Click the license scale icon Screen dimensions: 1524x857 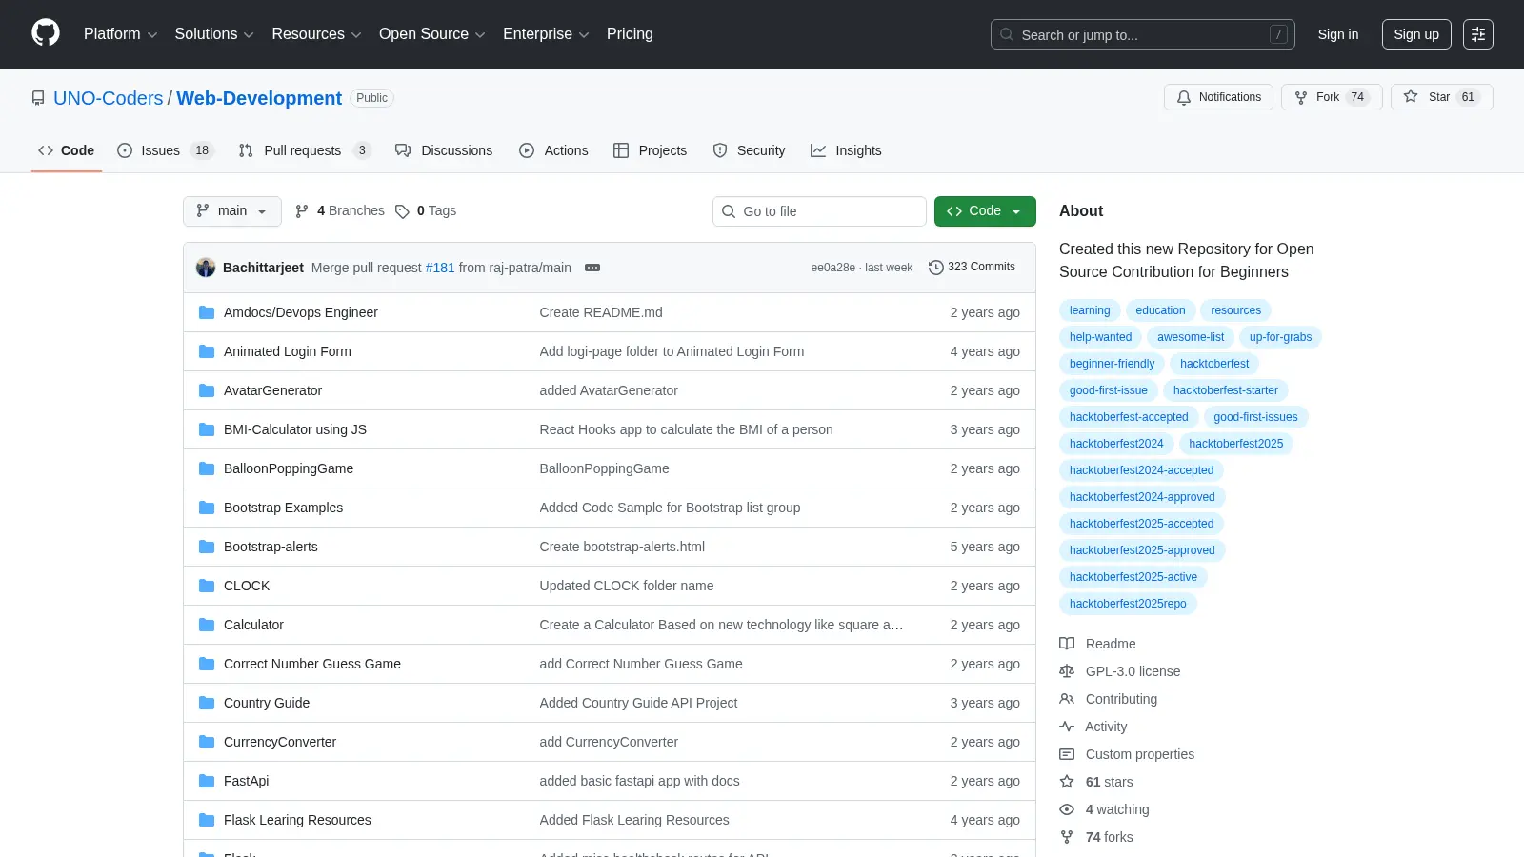1067,671
